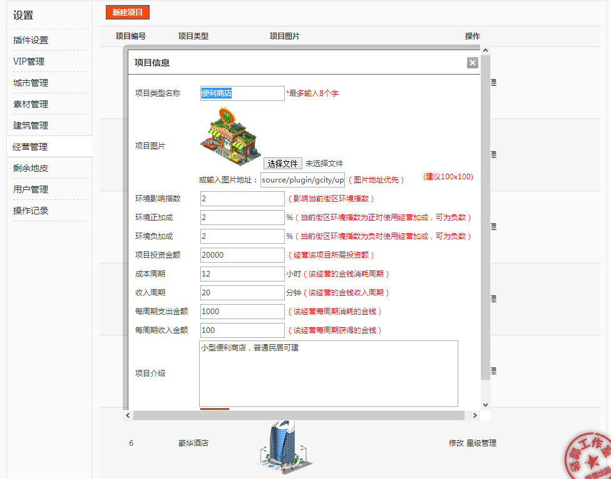Click the 新建项目 button
The height and width of the screenshot is (479, 611).
tap(128, 13)
